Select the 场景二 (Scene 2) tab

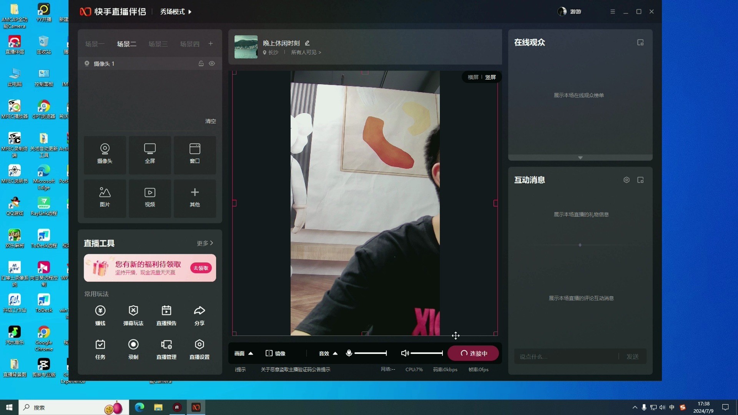tap(125, 43)
